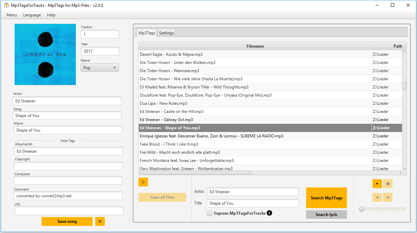
Task: Click the empty Copyright field
Action: coord(68,166)
